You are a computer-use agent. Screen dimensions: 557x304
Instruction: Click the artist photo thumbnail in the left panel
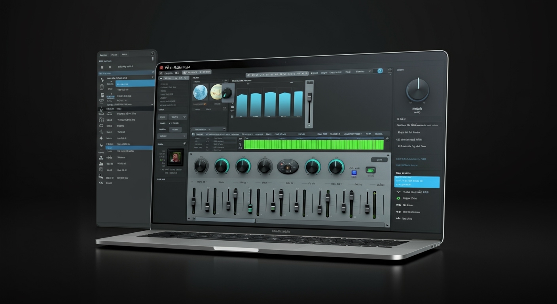[175, 158]
